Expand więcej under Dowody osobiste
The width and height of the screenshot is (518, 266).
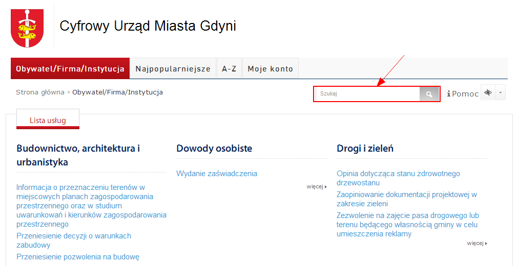click(316, 187)
